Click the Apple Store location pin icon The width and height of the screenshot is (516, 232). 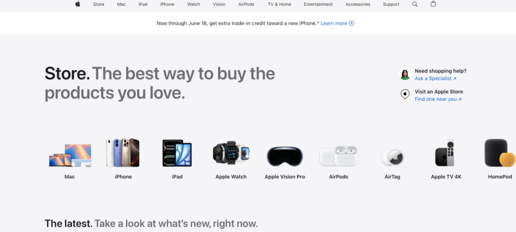(x=405, y=95)
